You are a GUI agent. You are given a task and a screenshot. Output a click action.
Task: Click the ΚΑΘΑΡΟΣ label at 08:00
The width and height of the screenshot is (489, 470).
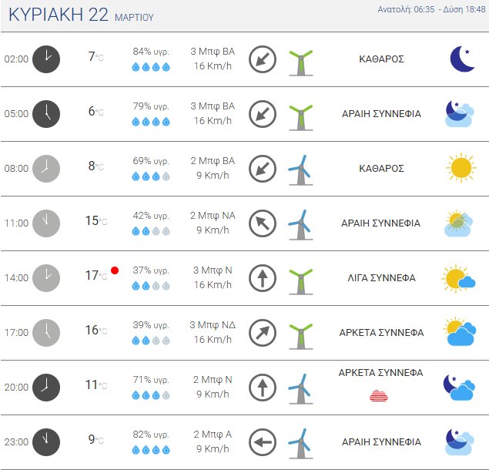coord(381,168)
